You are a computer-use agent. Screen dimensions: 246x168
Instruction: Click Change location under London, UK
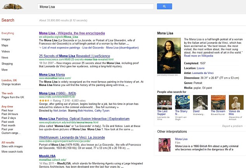(11, 84)
